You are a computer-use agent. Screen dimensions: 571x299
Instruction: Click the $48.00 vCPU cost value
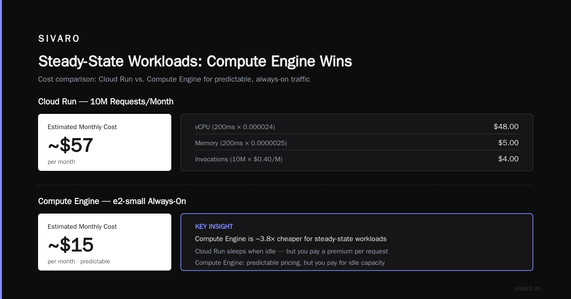506,127
